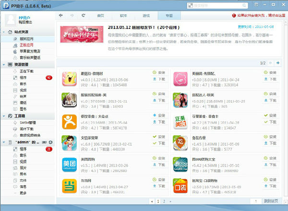
Task: Collapse the 站点资源 section
Action: (4, 32)
